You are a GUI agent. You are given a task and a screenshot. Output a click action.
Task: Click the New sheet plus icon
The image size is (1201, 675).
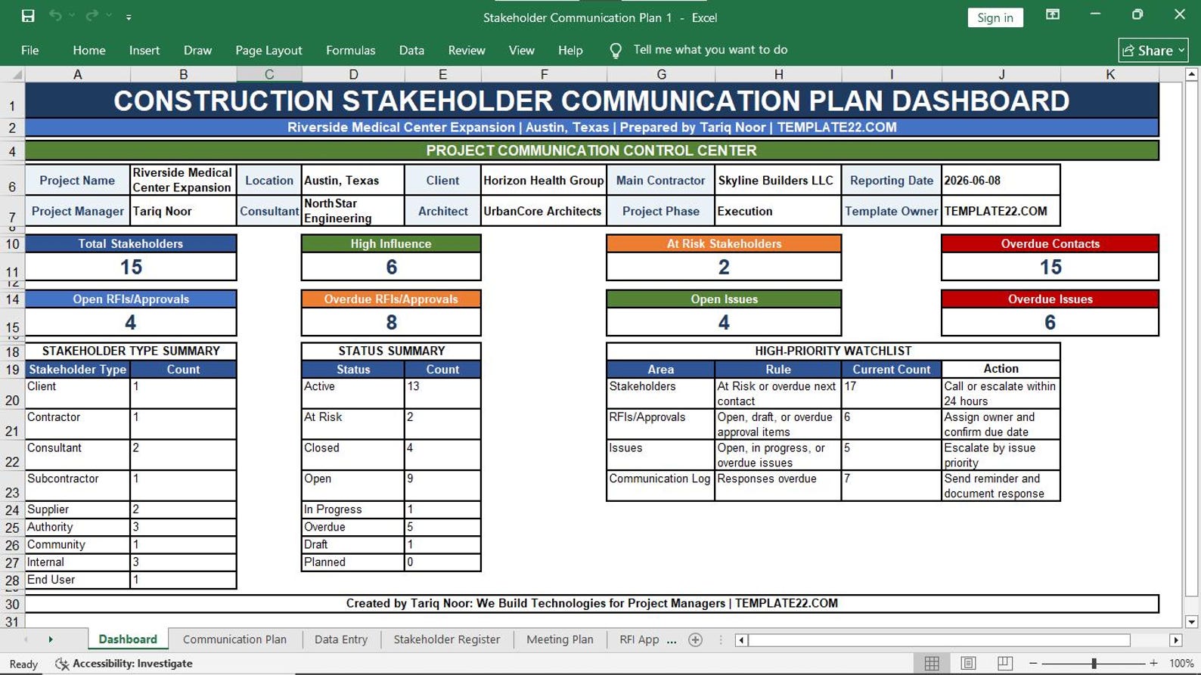tap(696, 640)
